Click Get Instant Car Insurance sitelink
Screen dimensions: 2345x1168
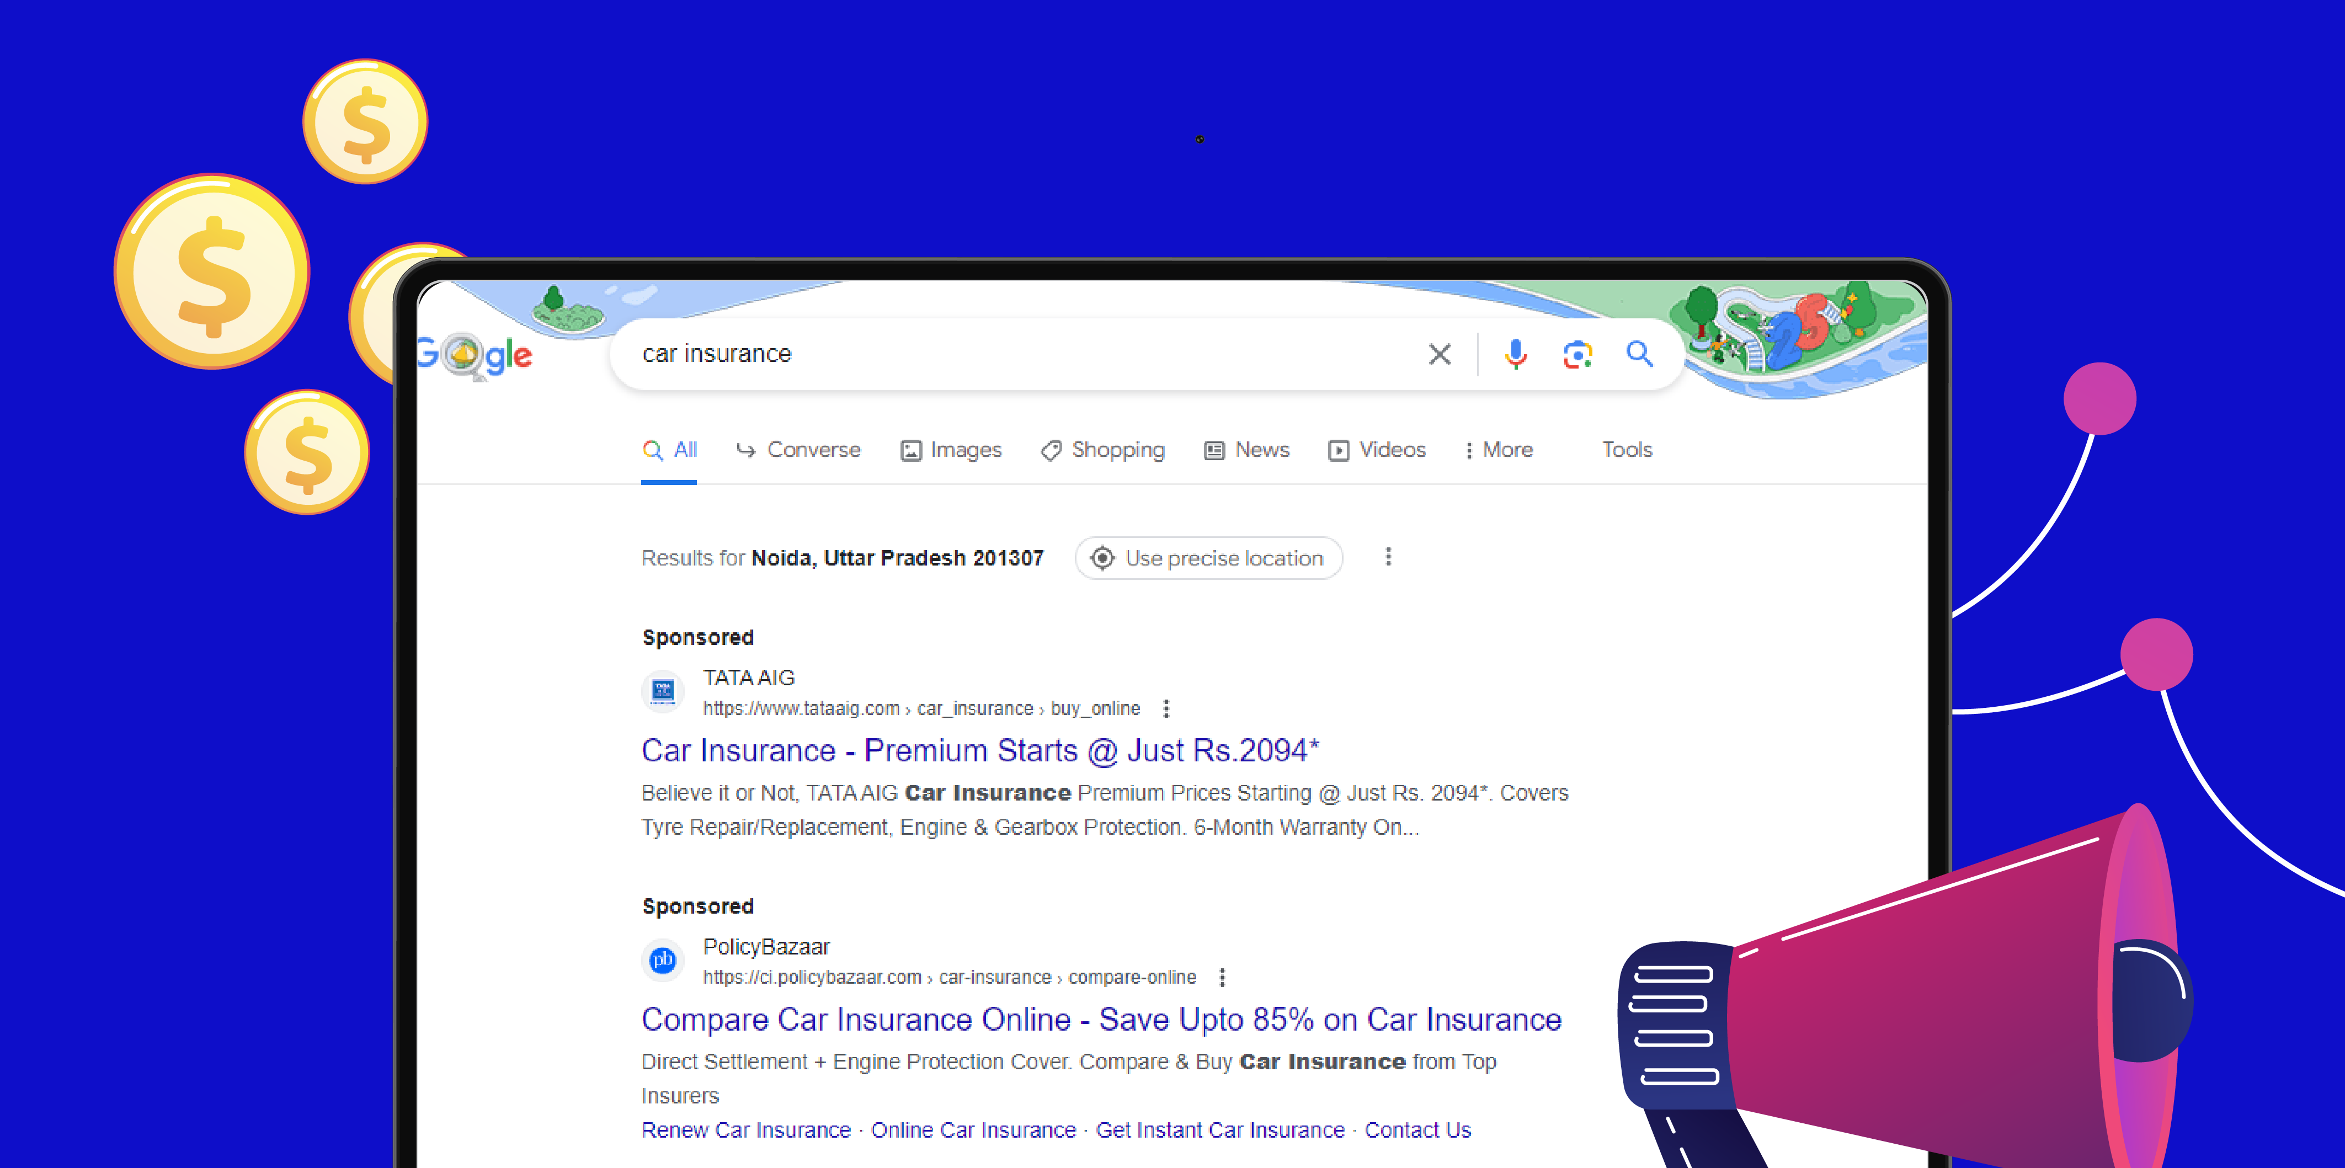(x=1220, y=1130)
